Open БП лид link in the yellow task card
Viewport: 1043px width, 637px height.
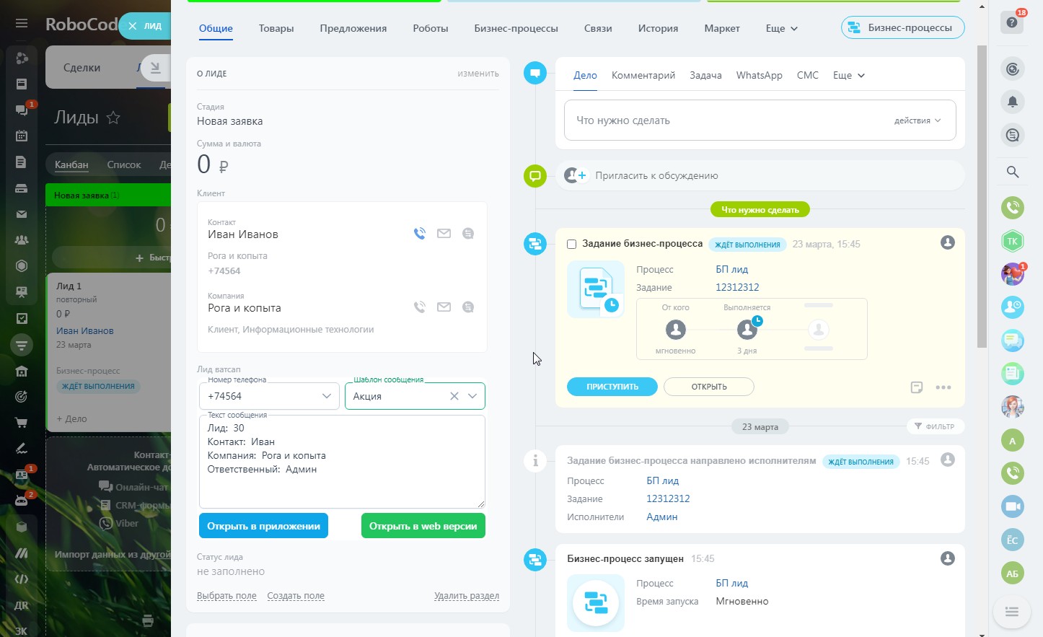point(732,269)
